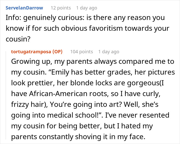The width and height of the screenshot is (180, 144).
Task: Click the 104 points score
Action: coord(82,52)
